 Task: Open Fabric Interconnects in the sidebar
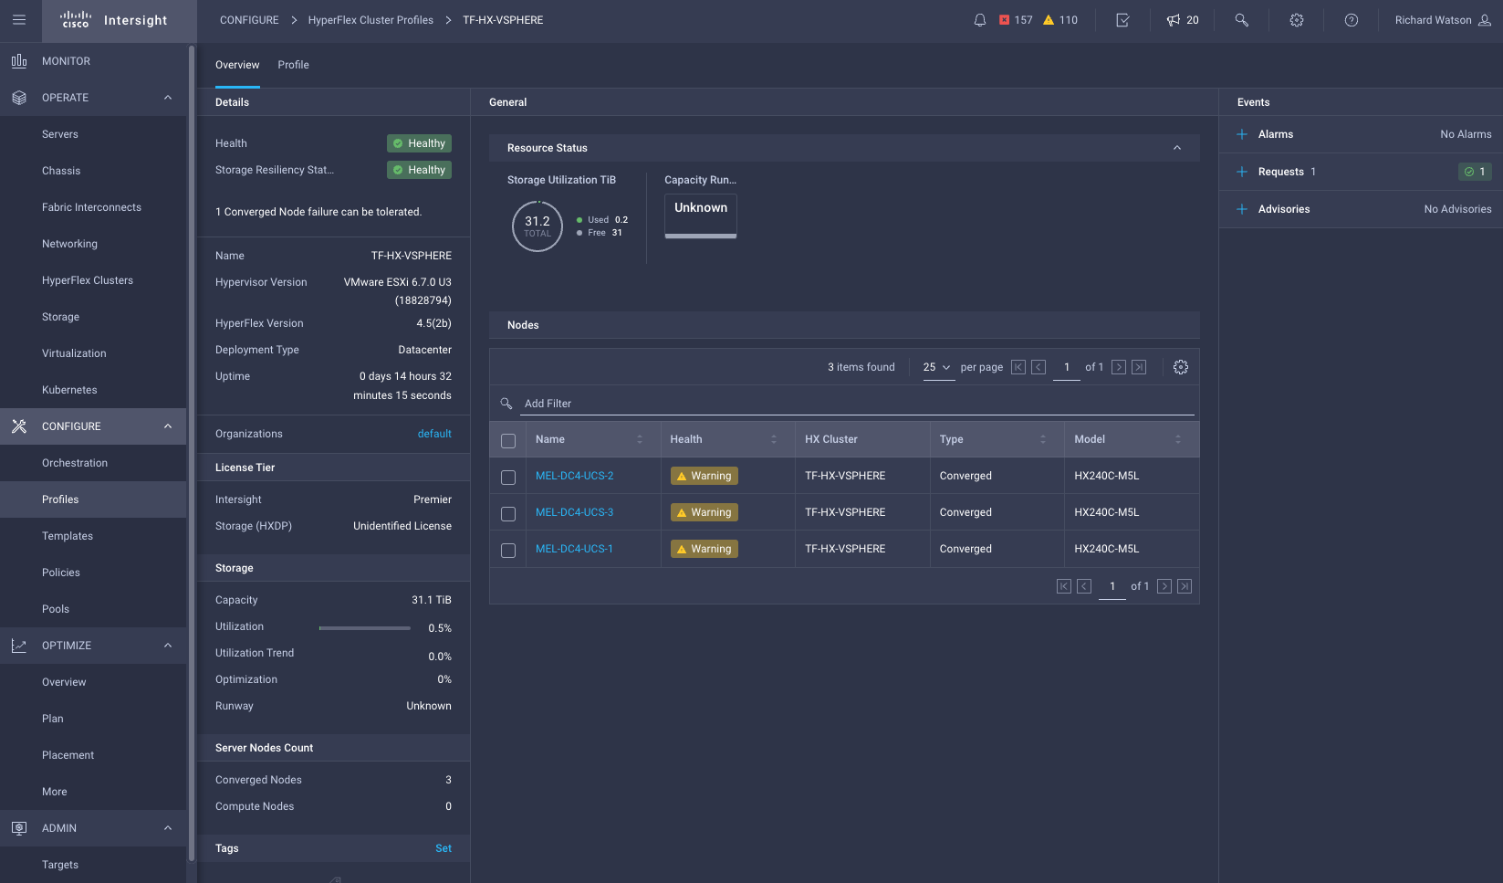[93, 207]
